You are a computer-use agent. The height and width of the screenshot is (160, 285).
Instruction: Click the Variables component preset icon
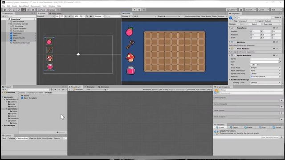tap(277, 42)
